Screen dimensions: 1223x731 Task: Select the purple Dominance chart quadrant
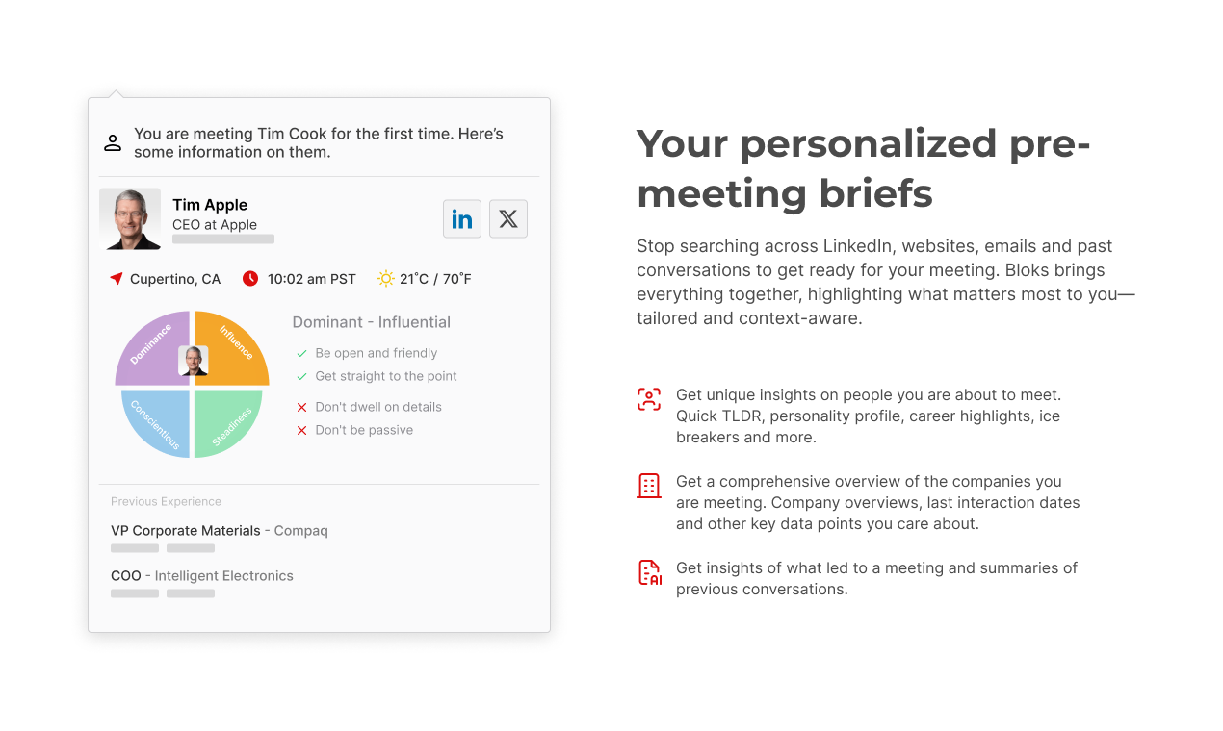[x=154, y=348]
